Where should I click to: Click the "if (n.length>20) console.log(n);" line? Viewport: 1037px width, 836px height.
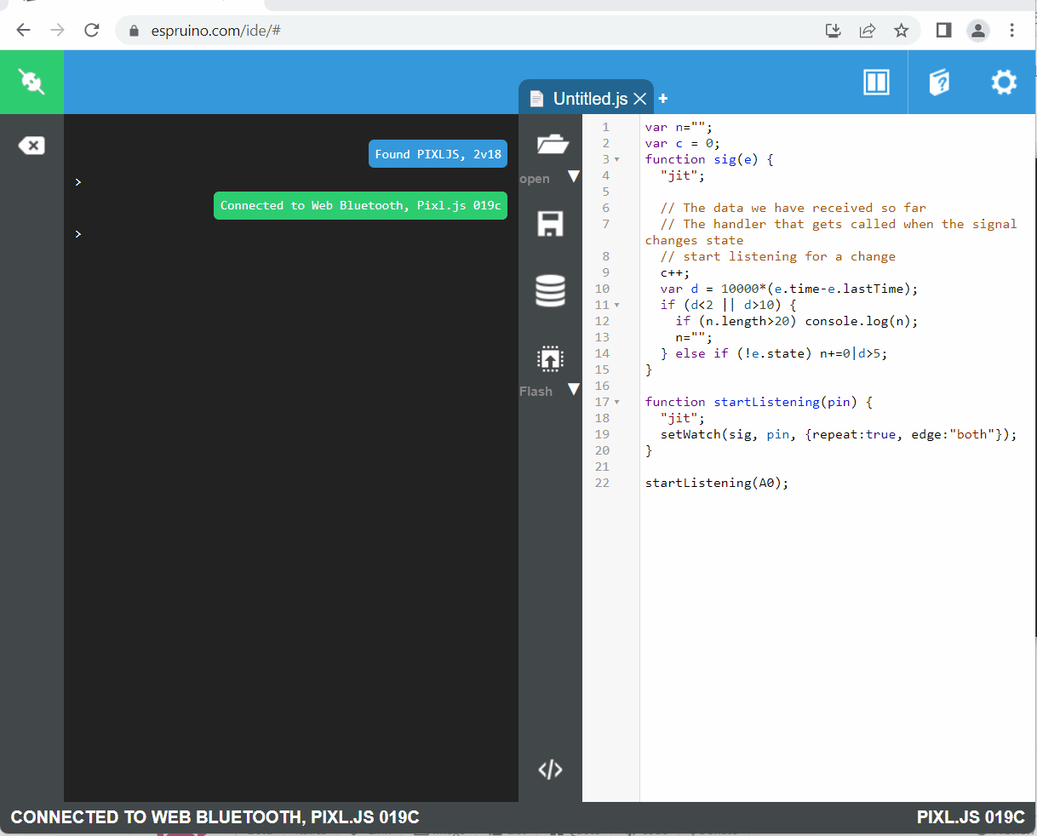(797, 321)
